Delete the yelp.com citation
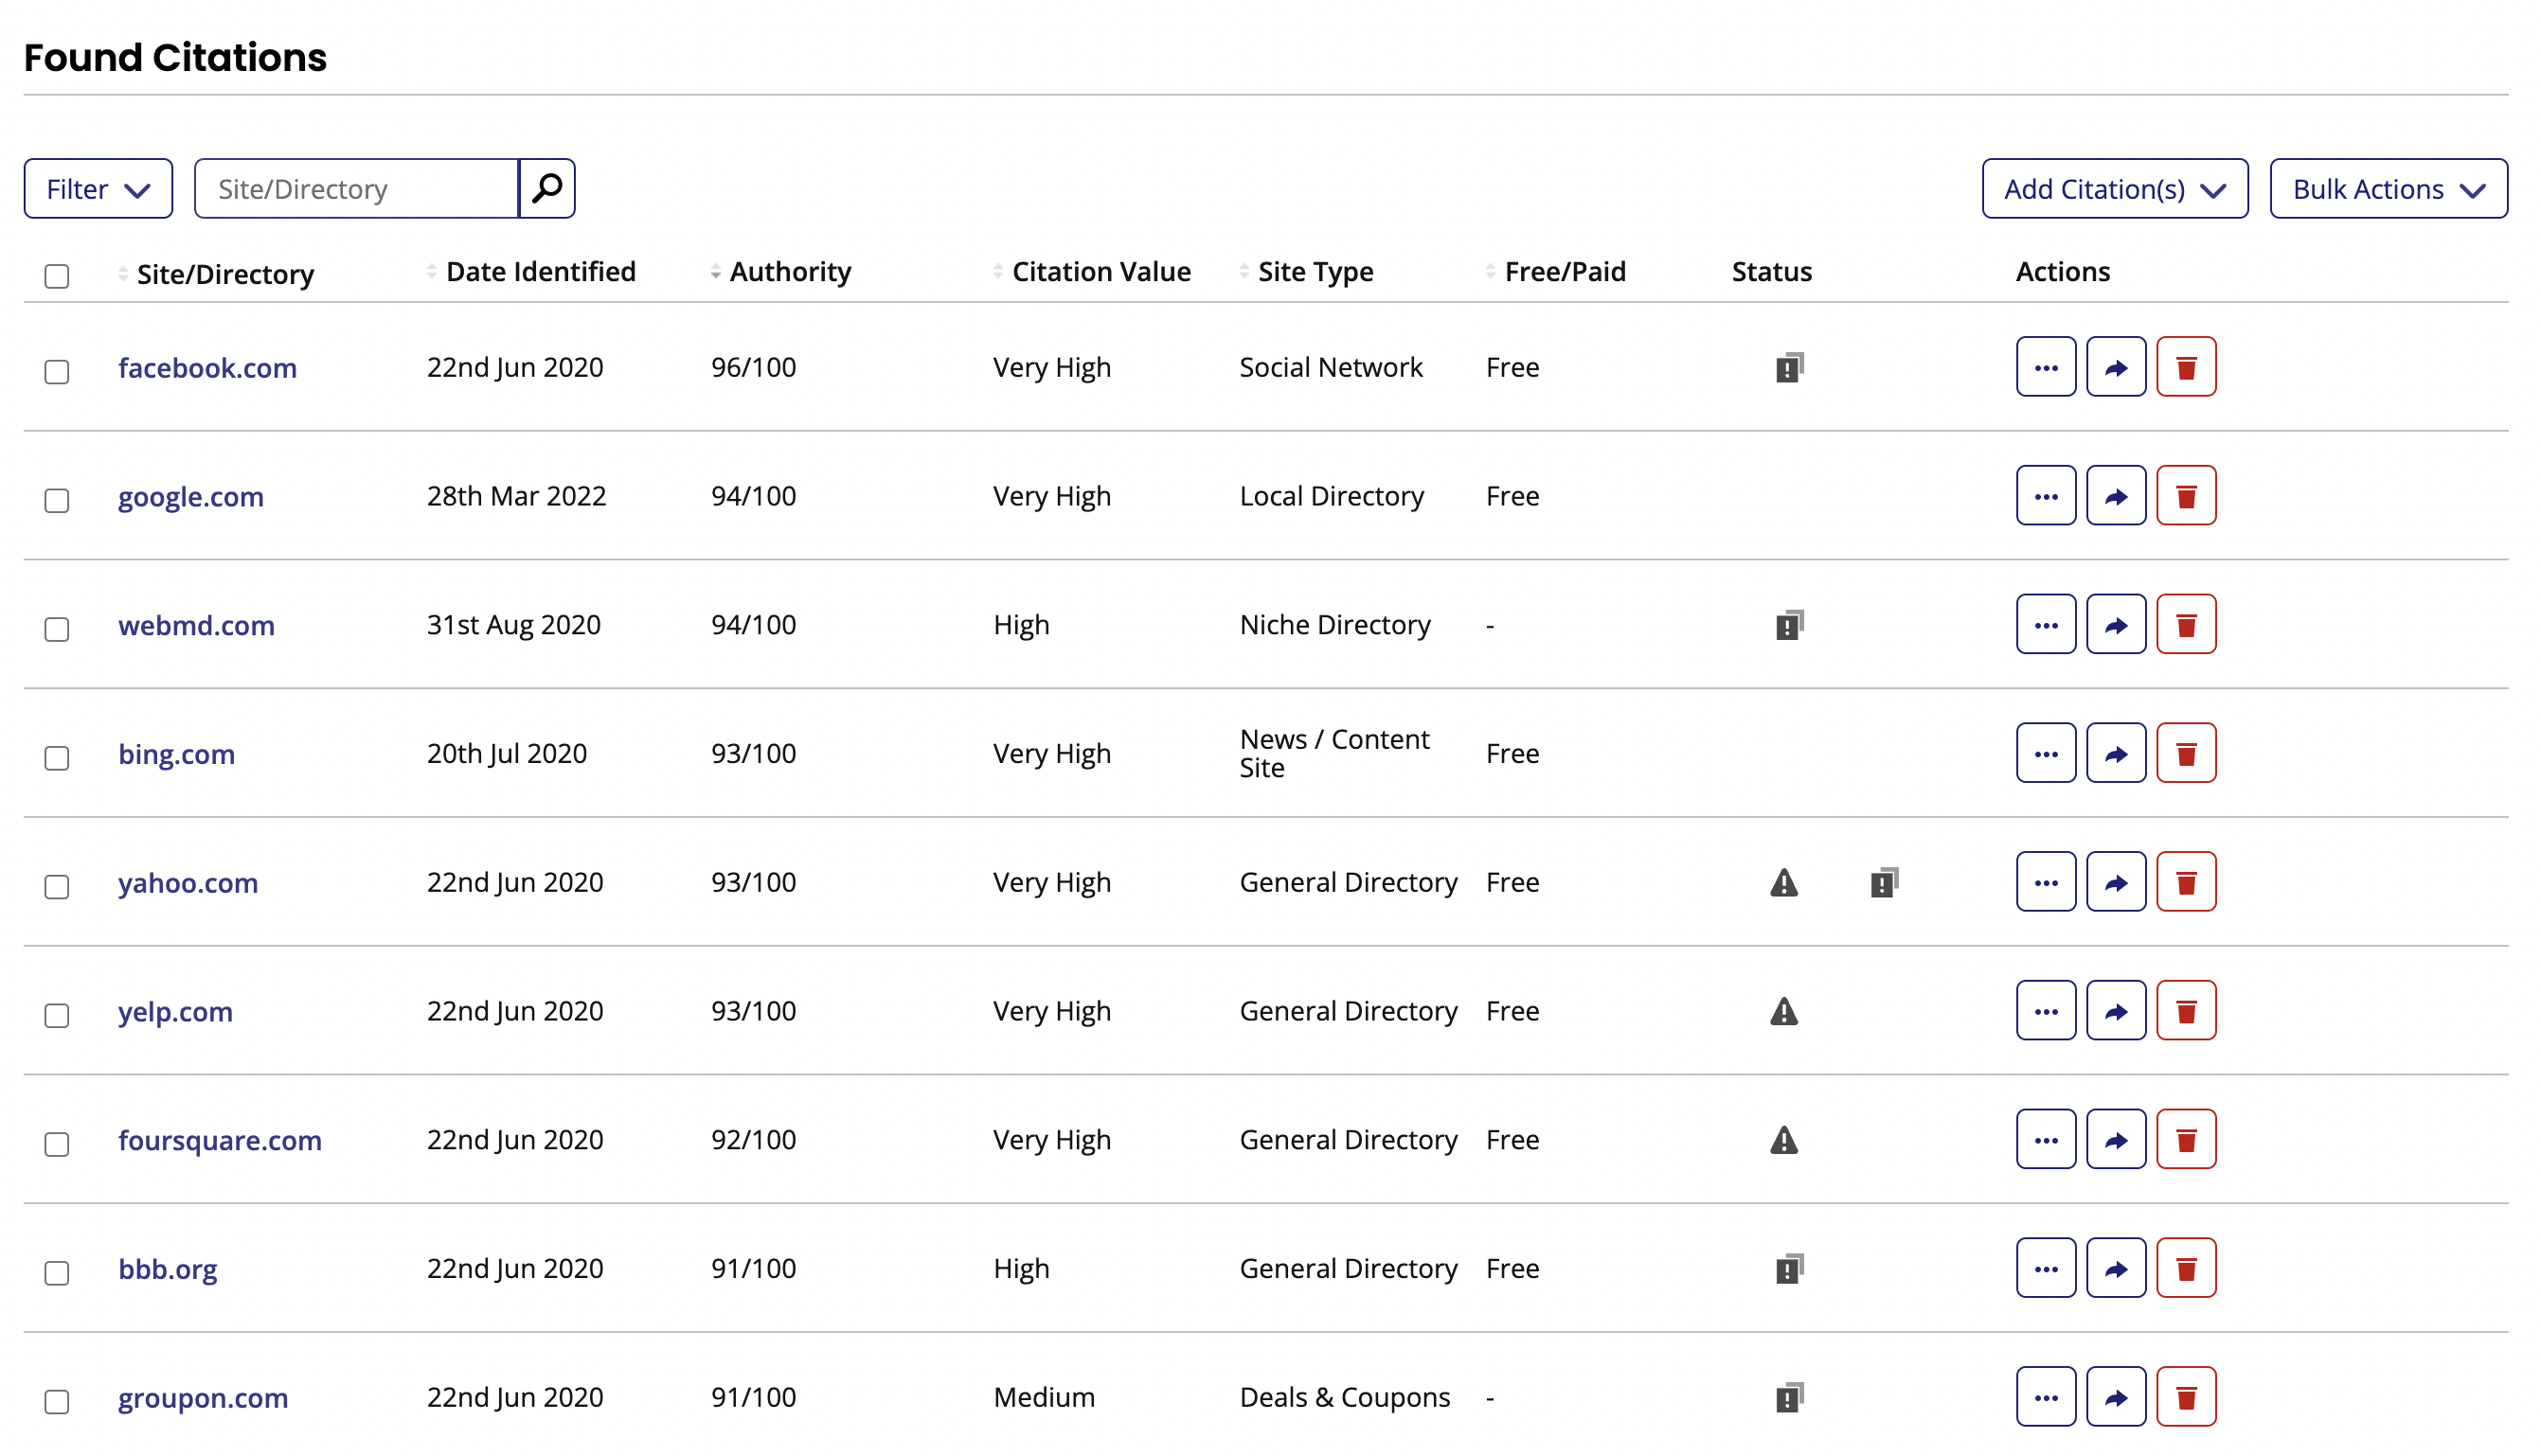Image resolution: width=2541 pixels, height=1456 pixels. (2186, 1012)
